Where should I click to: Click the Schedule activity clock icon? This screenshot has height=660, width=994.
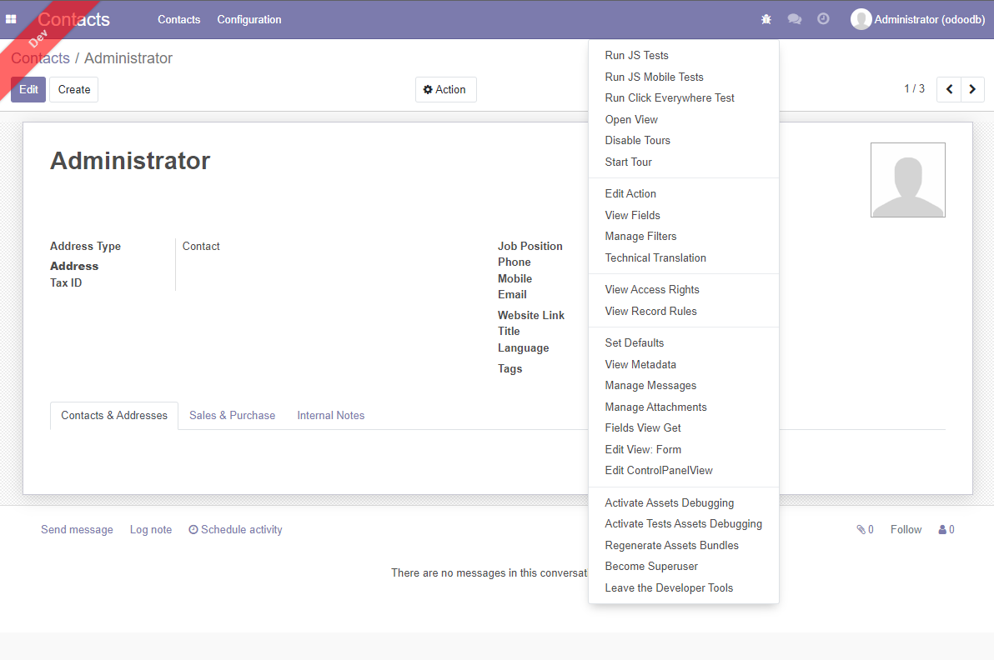[x=193, y=529]
